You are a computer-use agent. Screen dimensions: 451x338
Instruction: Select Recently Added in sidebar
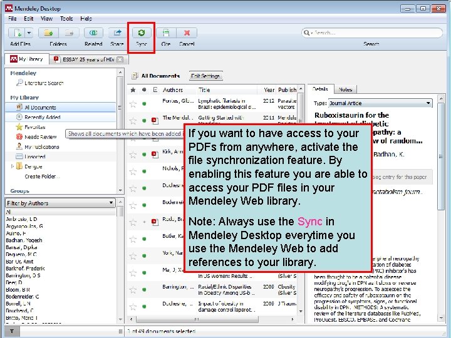(x=60, y=117)
